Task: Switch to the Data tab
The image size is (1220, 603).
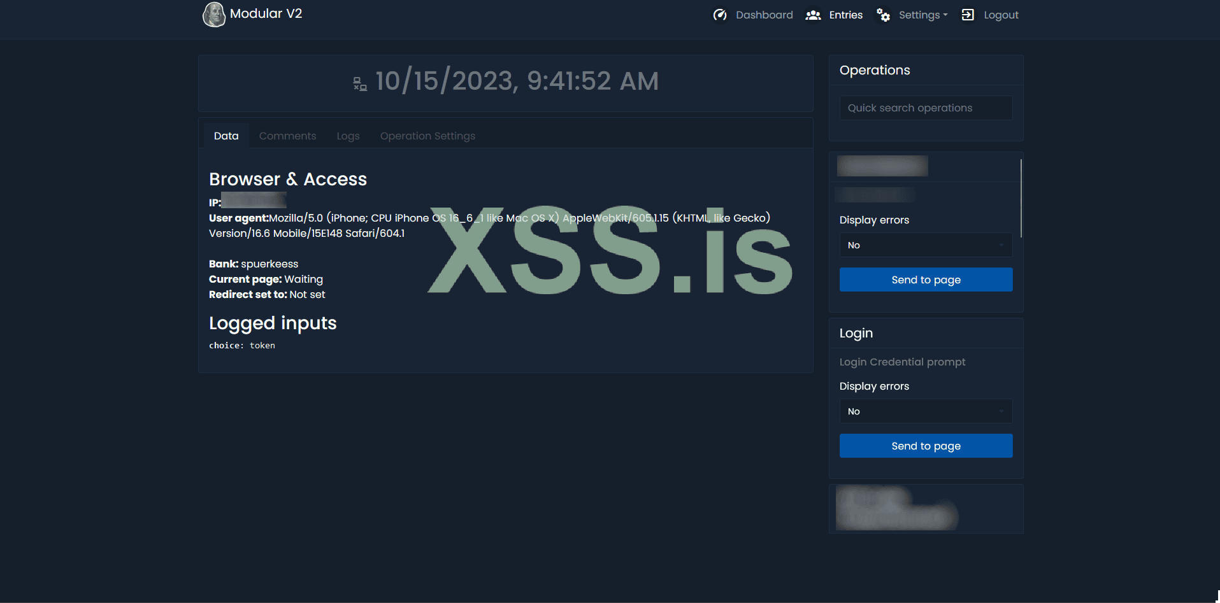Action: point(226,136)
